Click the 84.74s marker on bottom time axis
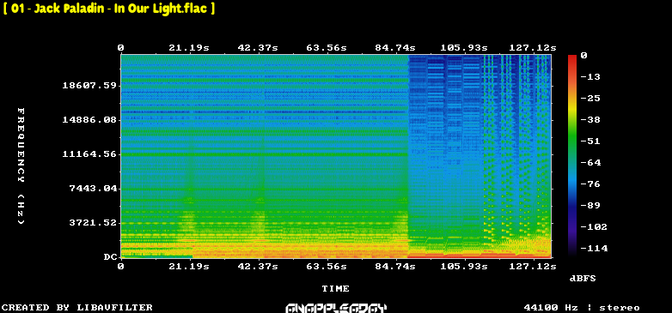This screenshot has height=313, width=672. 395,267
